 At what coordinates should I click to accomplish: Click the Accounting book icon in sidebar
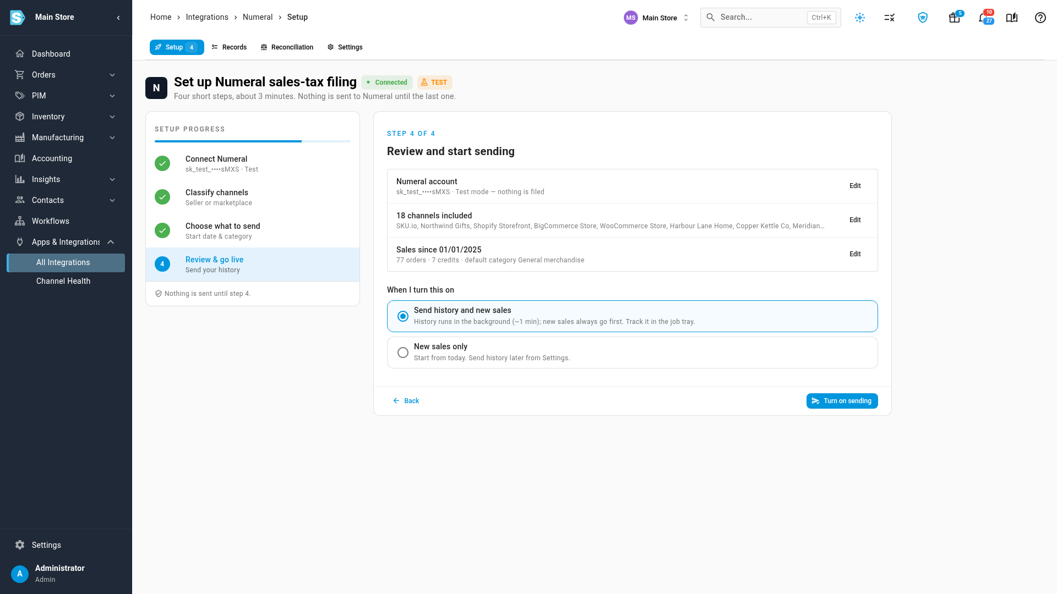point(20,158)
